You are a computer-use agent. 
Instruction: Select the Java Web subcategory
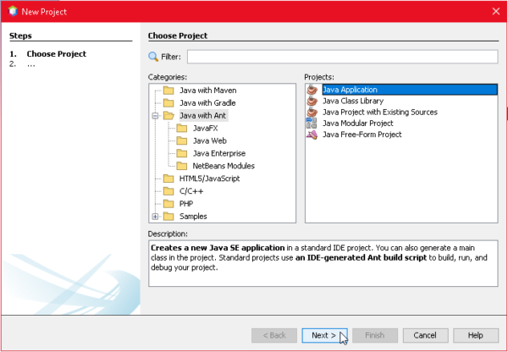point(209,140)
